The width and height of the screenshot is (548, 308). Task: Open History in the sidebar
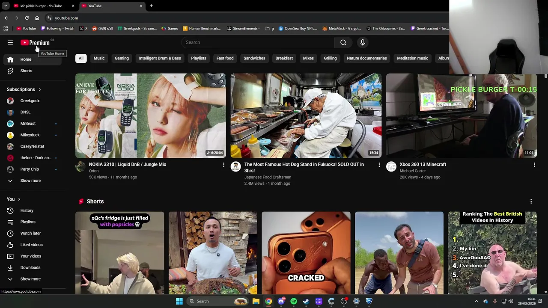[x=33, y=210]
